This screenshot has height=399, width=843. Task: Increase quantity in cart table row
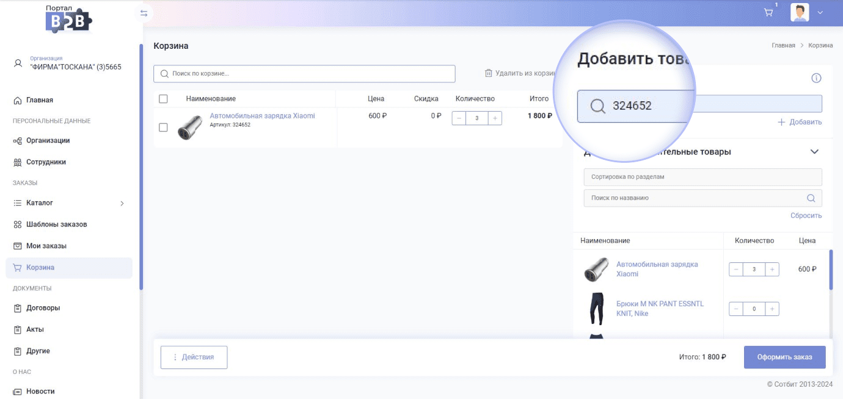point(495,118)
